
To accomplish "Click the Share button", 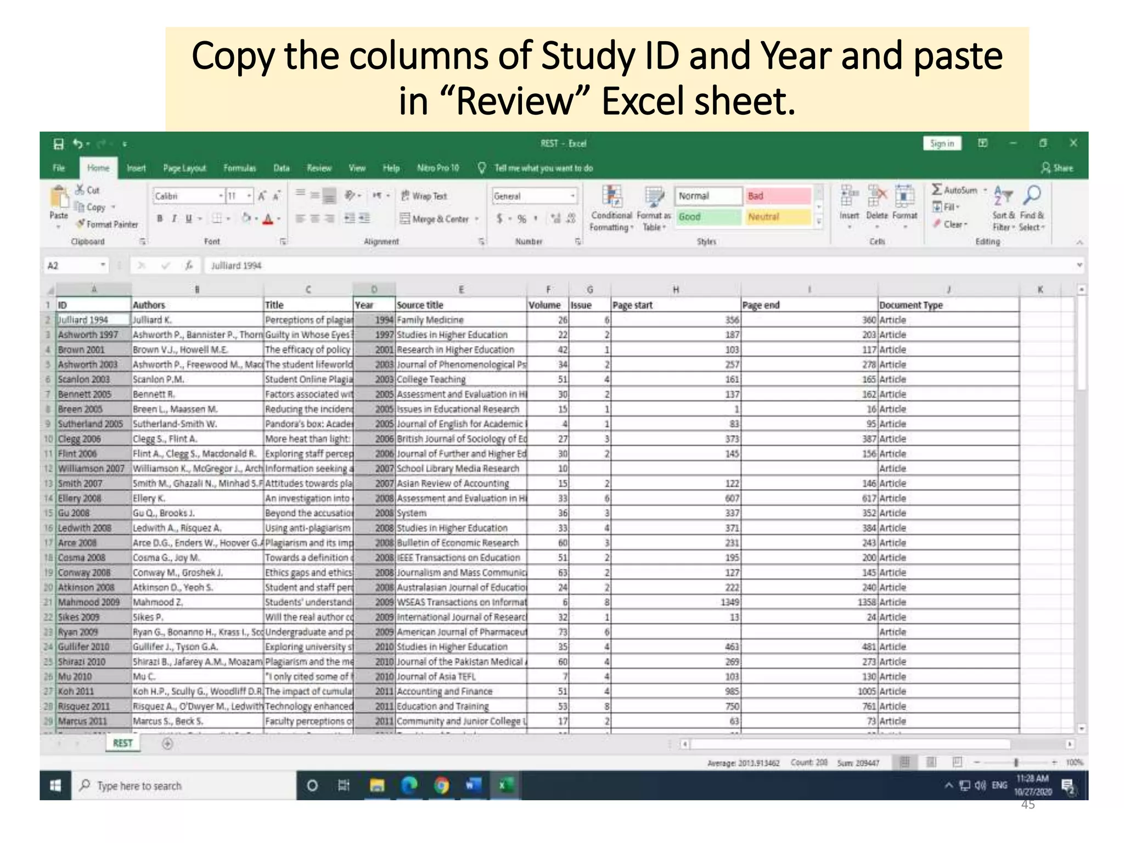I will coord(1057,168).
